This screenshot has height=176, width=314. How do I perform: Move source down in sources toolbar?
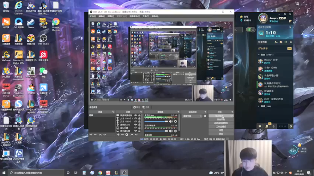[x=136, y=135]
